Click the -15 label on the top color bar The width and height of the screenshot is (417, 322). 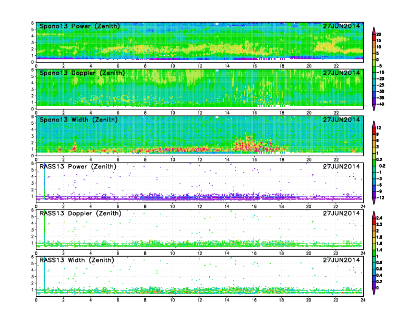pos(381,72)
